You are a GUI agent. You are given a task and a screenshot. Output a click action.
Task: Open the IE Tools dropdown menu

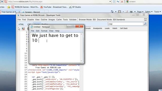pyautogui.click(x=157, y=12)
